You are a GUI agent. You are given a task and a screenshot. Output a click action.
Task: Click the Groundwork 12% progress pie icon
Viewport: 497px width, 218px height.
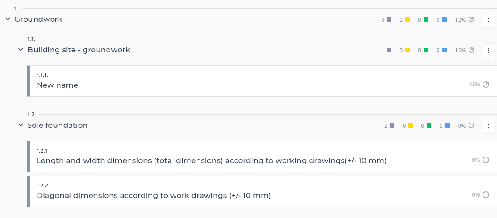pos(471,20)
